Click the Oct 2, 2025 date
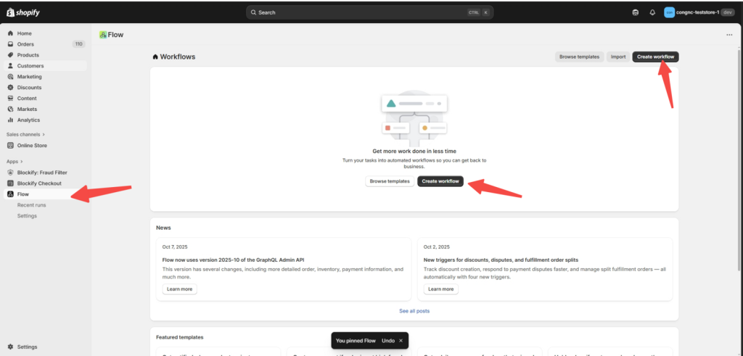Screen dimensions: 743x356 coord(435,247)
